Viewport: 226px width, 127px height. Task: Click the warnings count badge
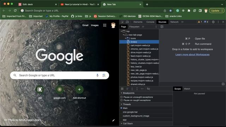200,22
